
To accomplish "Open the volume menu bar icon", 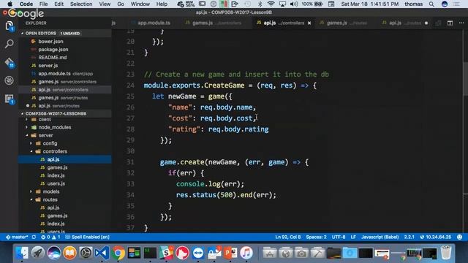I will [294, 4].
